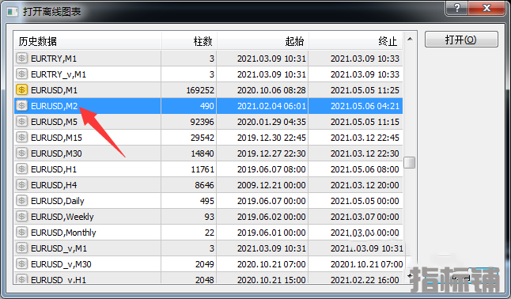Click the EURUSD,Weekly row symbol icon
This screenshot has width=511, height=299.
click(x=22, y=217)
